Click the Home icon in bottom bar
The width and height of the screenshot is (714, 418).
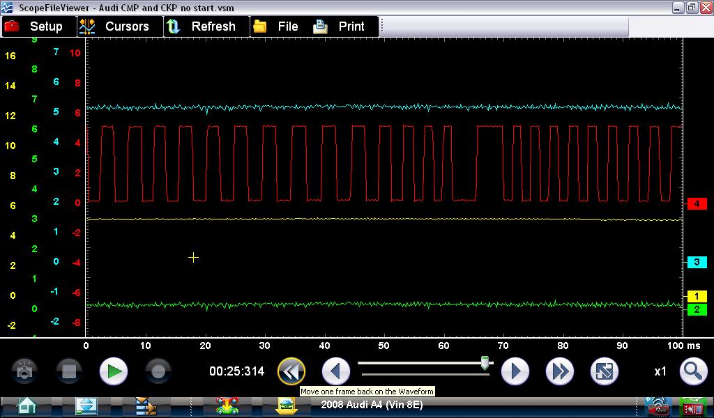click(x=26, y=406)
